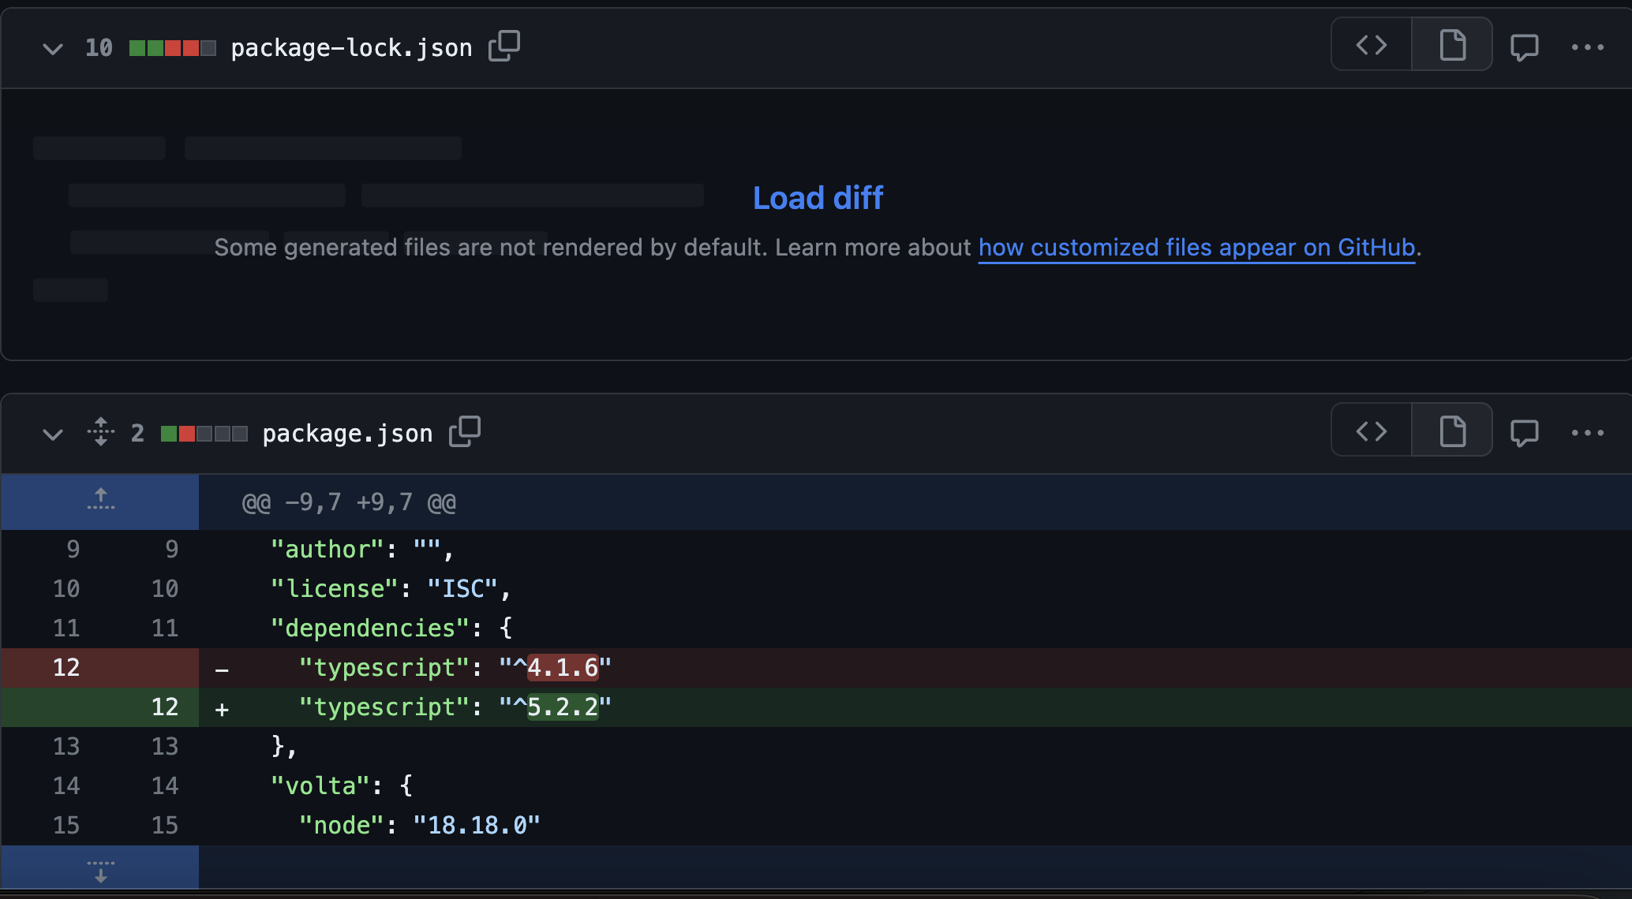The image size is (1632, 899).
Task: Collapse the package.json file section
Action: (53, 434)
